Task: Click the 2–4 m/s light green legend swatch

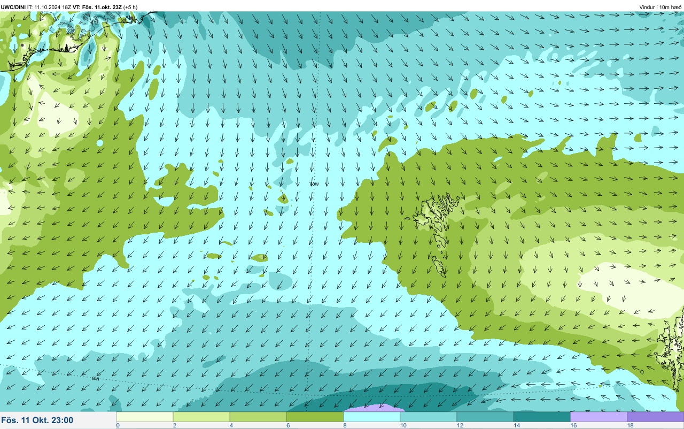Action: click(201, 417)
